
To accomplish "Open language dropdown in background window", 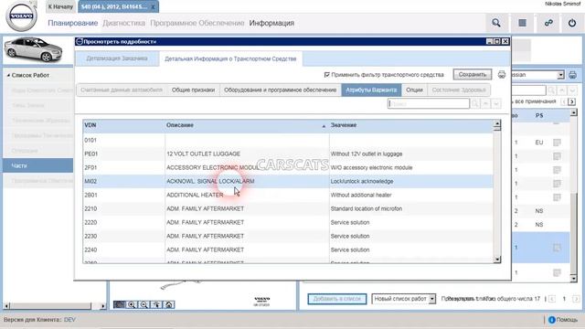I will 560,75.
